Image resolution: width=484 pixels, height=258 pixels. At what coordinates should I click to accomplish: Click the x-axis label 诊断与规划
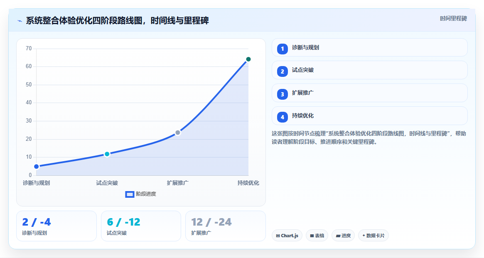(37, 183)
